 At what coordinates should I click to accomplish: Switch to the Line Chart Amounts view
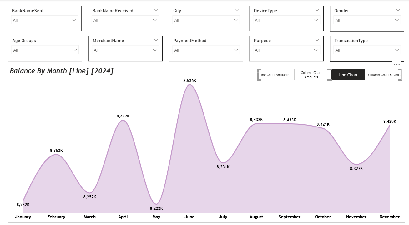(274, 75)
